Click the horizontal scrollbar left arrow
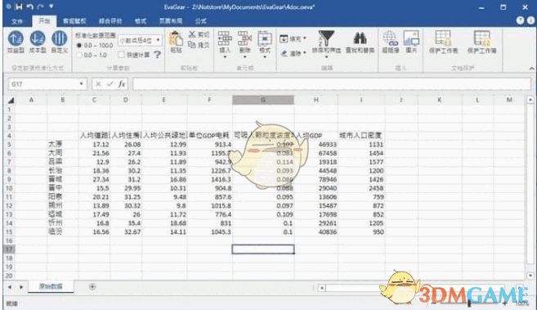This screenshot has width=537, height=310. (x=321, y=288)
